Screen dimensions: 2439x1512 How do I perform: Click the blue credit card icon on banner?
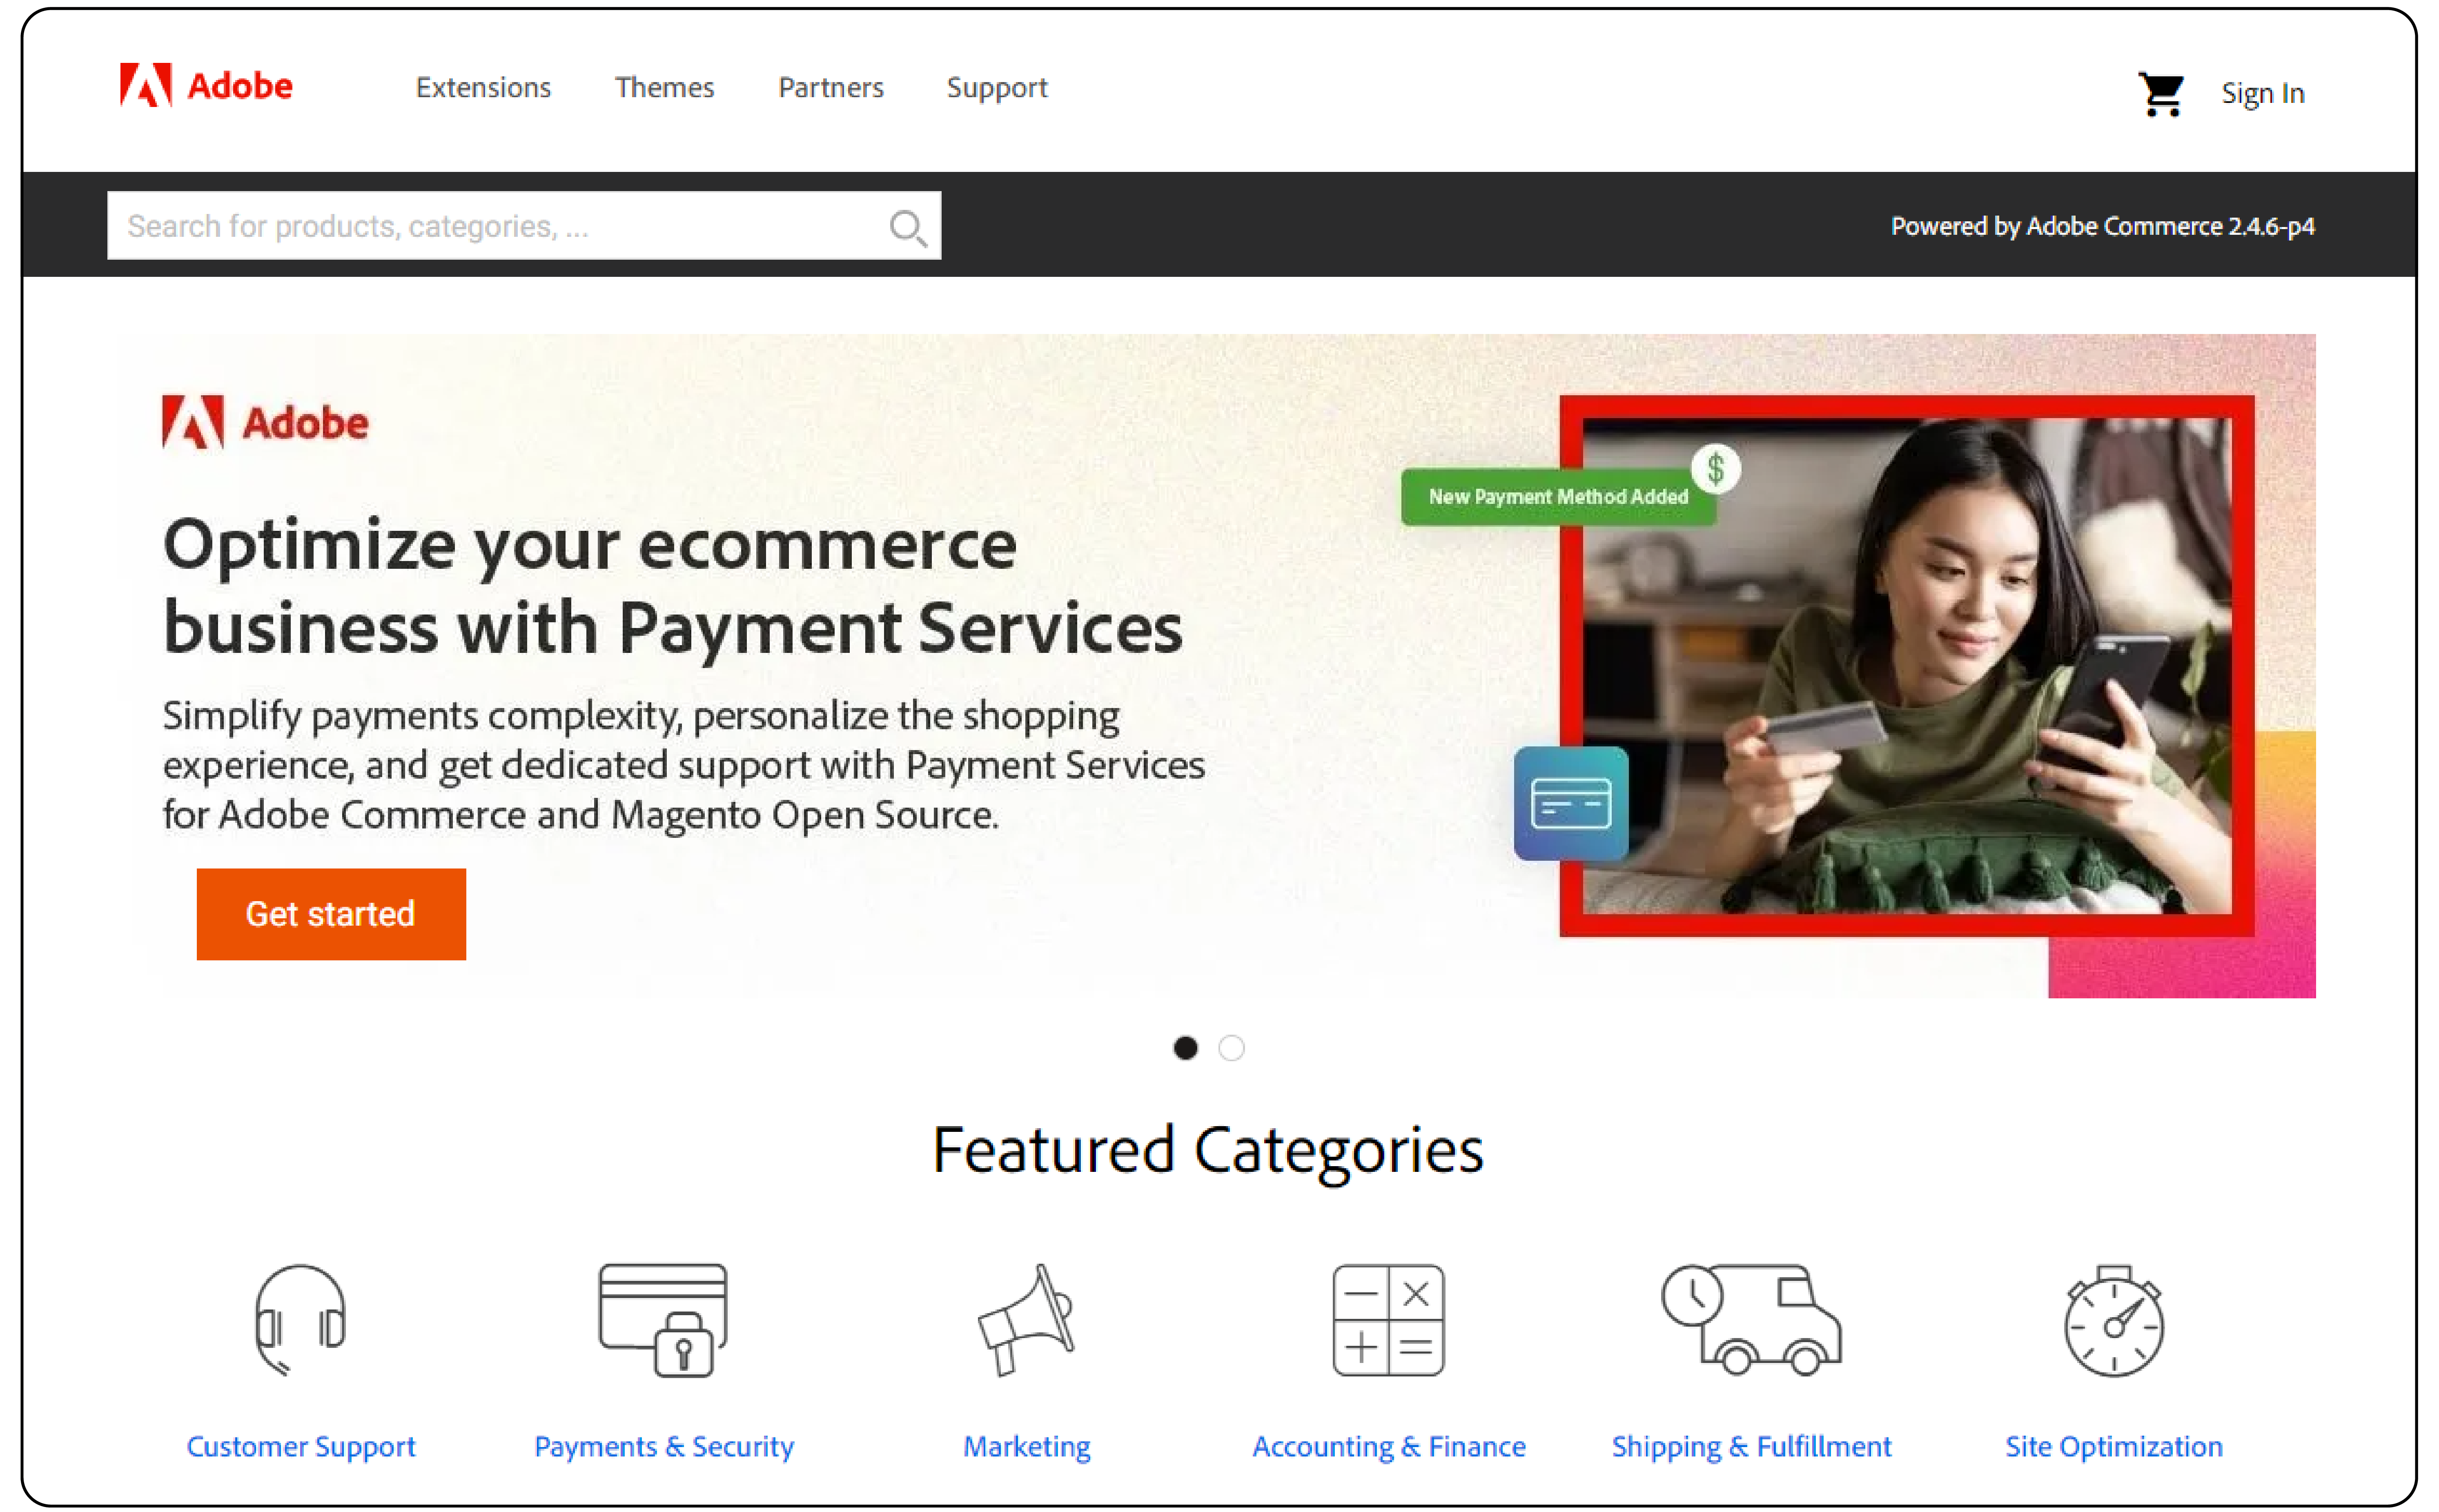[x=1571, y=803]
